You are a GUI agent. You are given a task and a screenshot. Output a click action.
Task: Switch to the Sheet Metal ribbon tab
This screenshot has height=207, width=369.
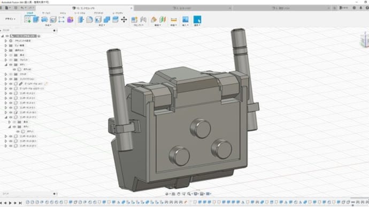tap(80, 13)
